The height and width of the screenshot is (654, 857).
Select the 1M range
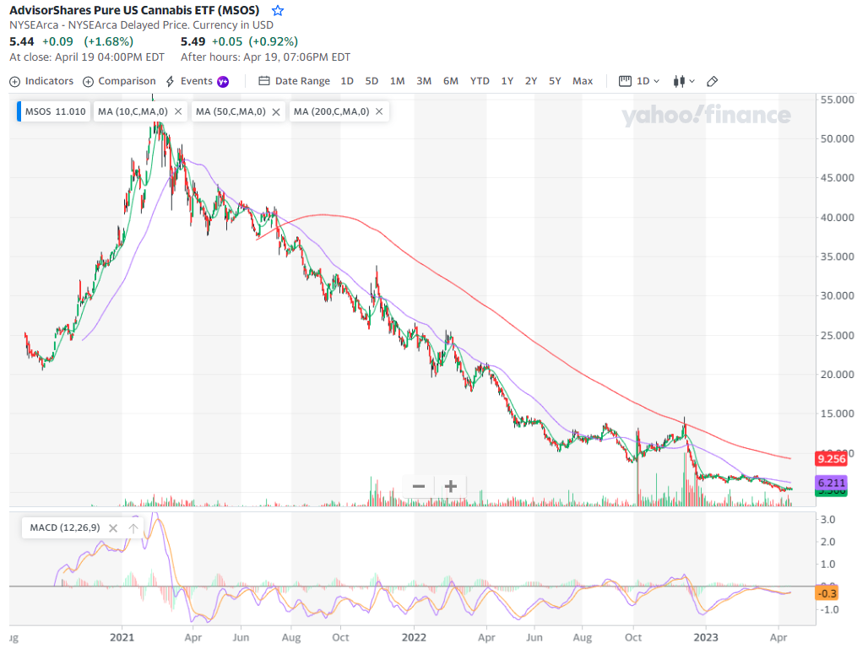[x=398, y=81]
